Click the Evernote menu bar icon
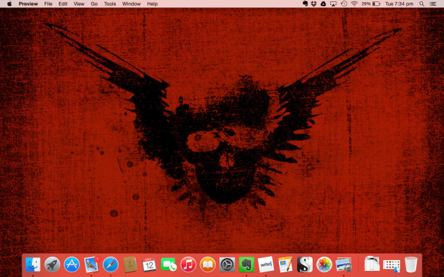The width and height of the screenshot is (444, 277). [305, 3]
